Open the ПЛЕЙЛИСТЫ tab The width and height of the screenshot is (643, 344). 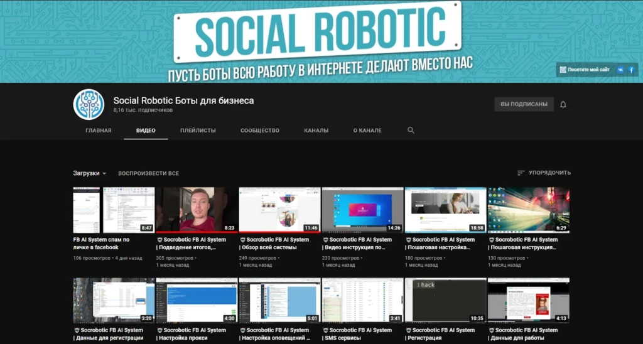(x=198, y=131)
